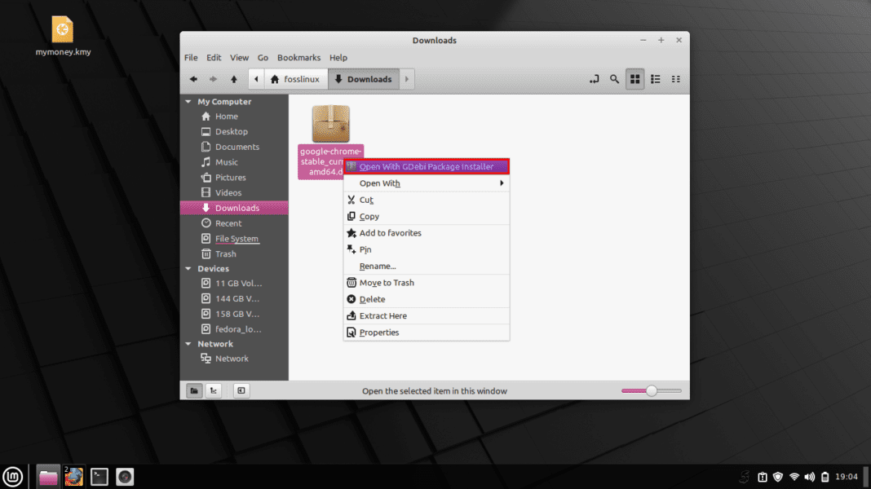Open the Bookmarks menu
This screenshot has width=871, height=489.
(x=298, y=57)
